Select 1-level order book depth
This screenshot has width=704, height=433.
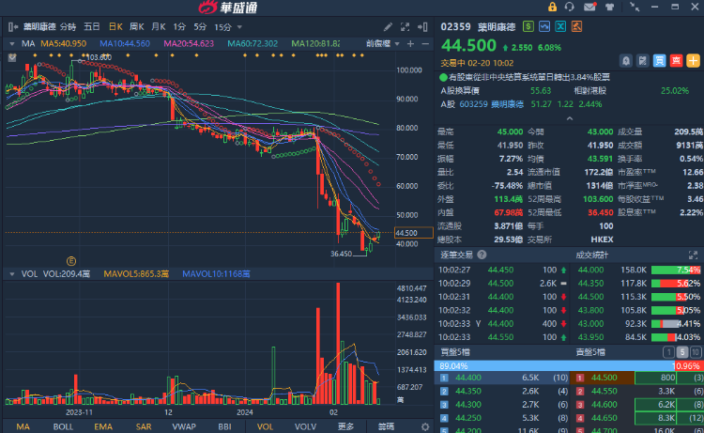[668, 352]
